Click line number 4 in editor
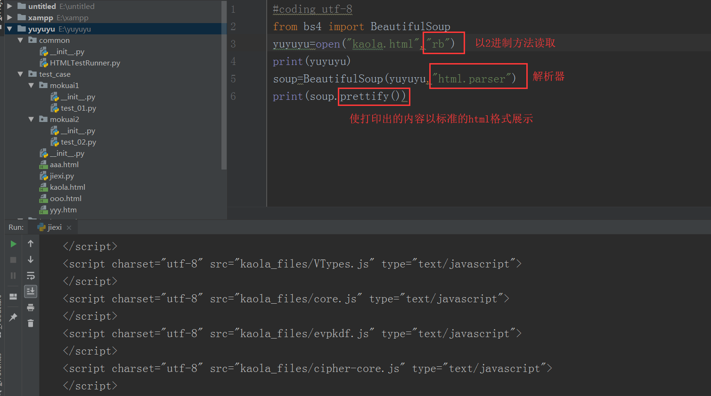The width and height of the screenshot is (711, 396). tap(233, 61)
